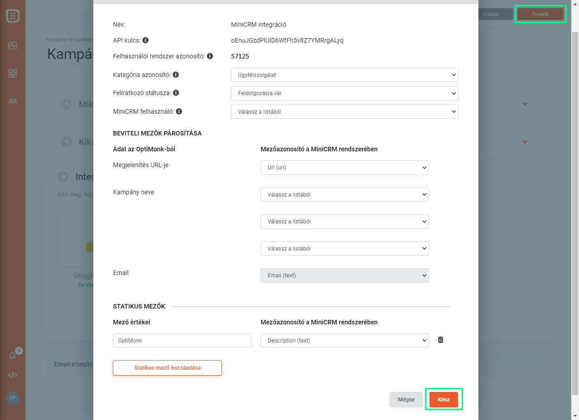Open the code embed icon in the sidebar
The image size is (579, 420).
13,375
